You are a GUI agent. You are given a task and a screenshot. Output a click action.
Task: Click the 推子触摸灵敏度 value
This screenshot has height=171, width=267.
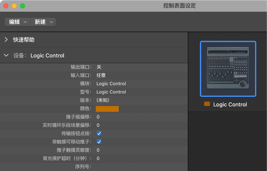click(x=99, y=150)
